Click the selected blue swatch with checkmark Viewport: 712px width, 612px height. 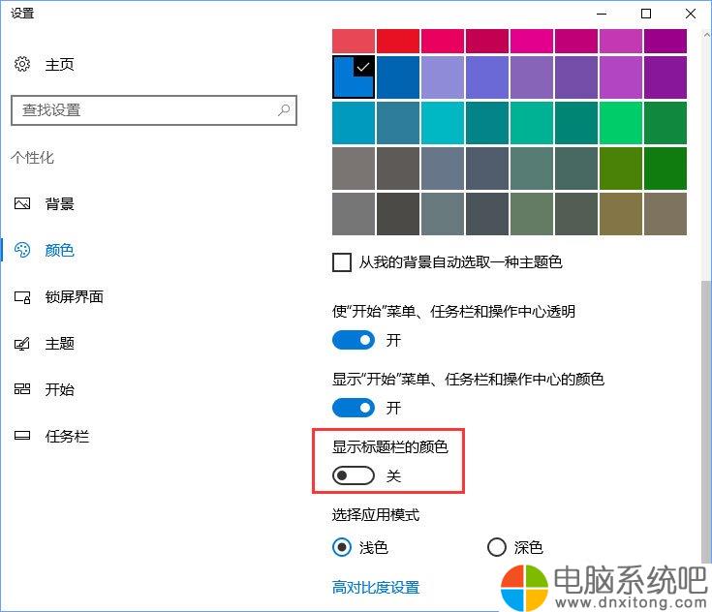354,77
